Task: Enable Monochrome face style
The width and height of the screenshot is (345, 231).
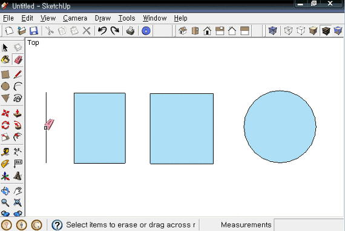Action: pos(338,31)
